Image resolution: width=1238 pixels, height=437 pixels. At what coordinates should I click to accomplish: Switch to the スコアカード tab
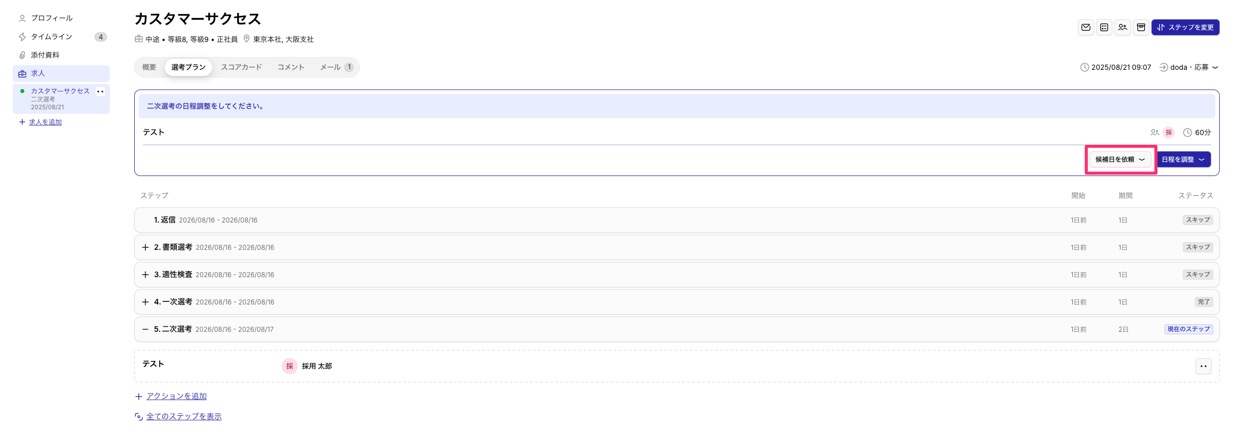point(242,67)
